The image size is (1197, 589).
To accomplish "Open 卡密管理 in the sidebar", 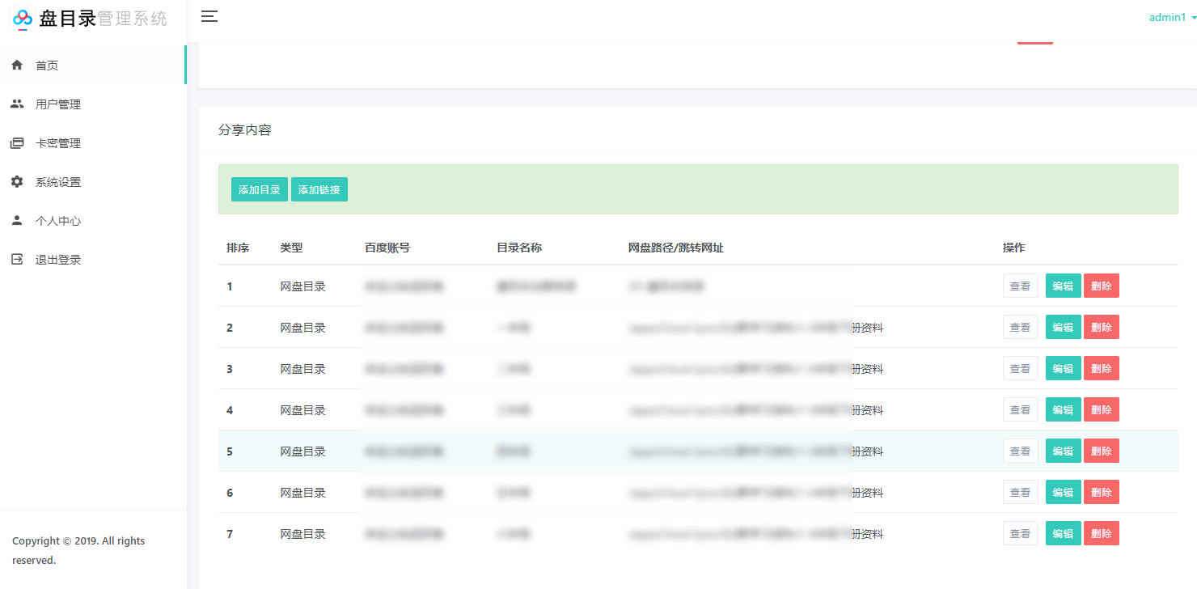I will tap(93, 143).
